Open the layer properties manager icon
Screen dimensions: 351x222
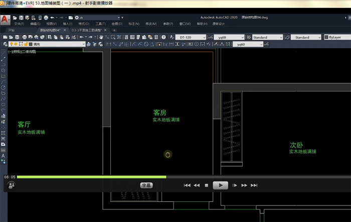pos(5,44)
